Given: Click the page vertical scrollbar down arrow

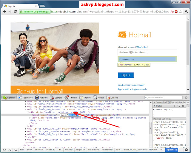Looking at the screenshot, I should pyautogui.click(x=188, y=89).
